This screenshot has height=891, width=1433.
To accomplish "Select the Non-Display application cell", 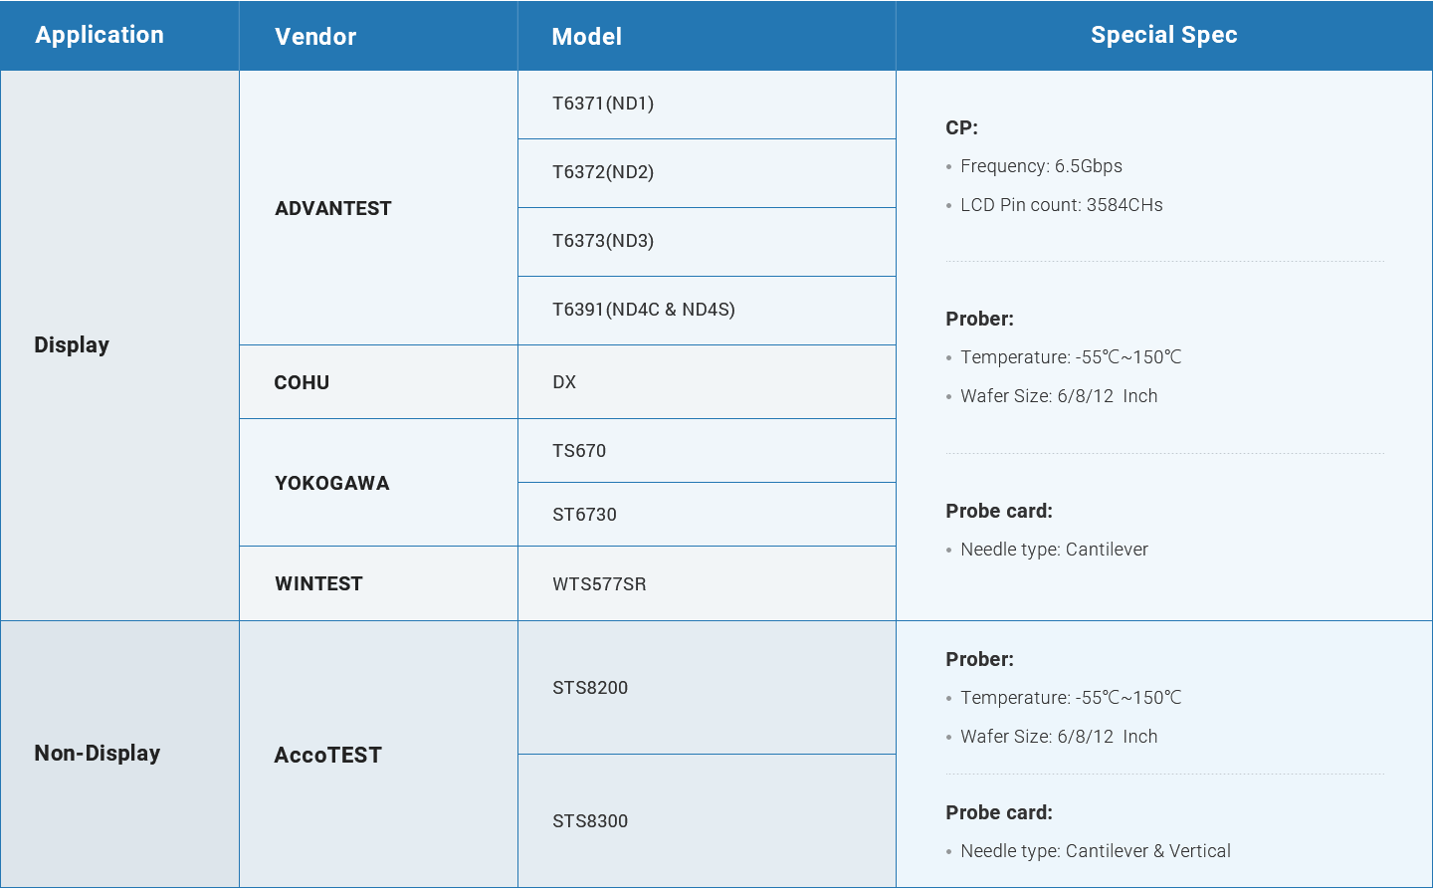I will [98, 753].
